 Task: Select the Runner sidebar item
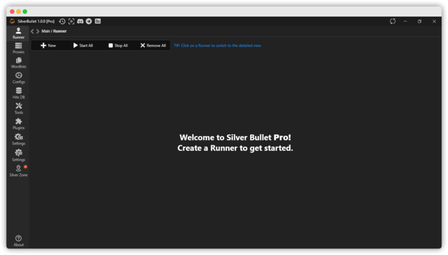(x=19, y=33)
